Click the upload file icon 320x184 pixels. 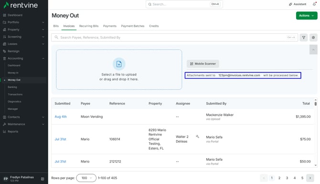click(x=119, y=64)
